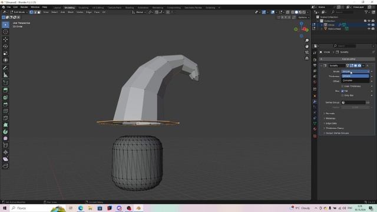Select the Inset Faces tool

pyautogui.click(x=5, y=97)
